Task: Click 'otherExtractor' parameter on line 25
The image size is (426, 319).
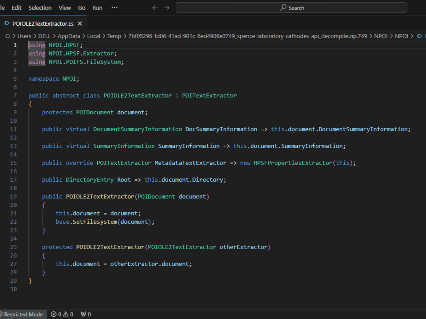Action: click(x=243, y=247)
